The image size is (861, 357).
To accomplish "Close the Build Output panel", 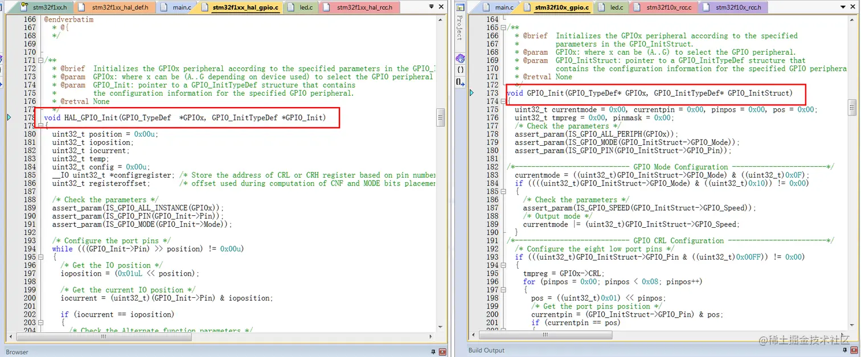I will [855, 350].
